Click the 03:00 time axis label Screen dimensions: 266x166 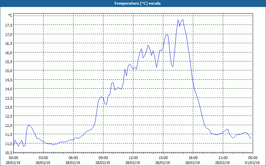43,158
